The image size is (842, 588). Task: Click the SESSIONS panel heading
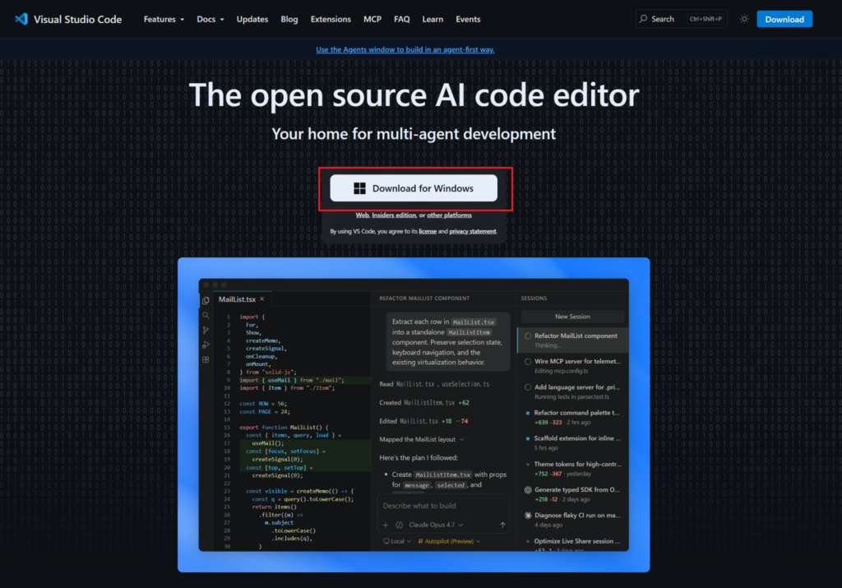pyautogui.click(x=534, y=299)
